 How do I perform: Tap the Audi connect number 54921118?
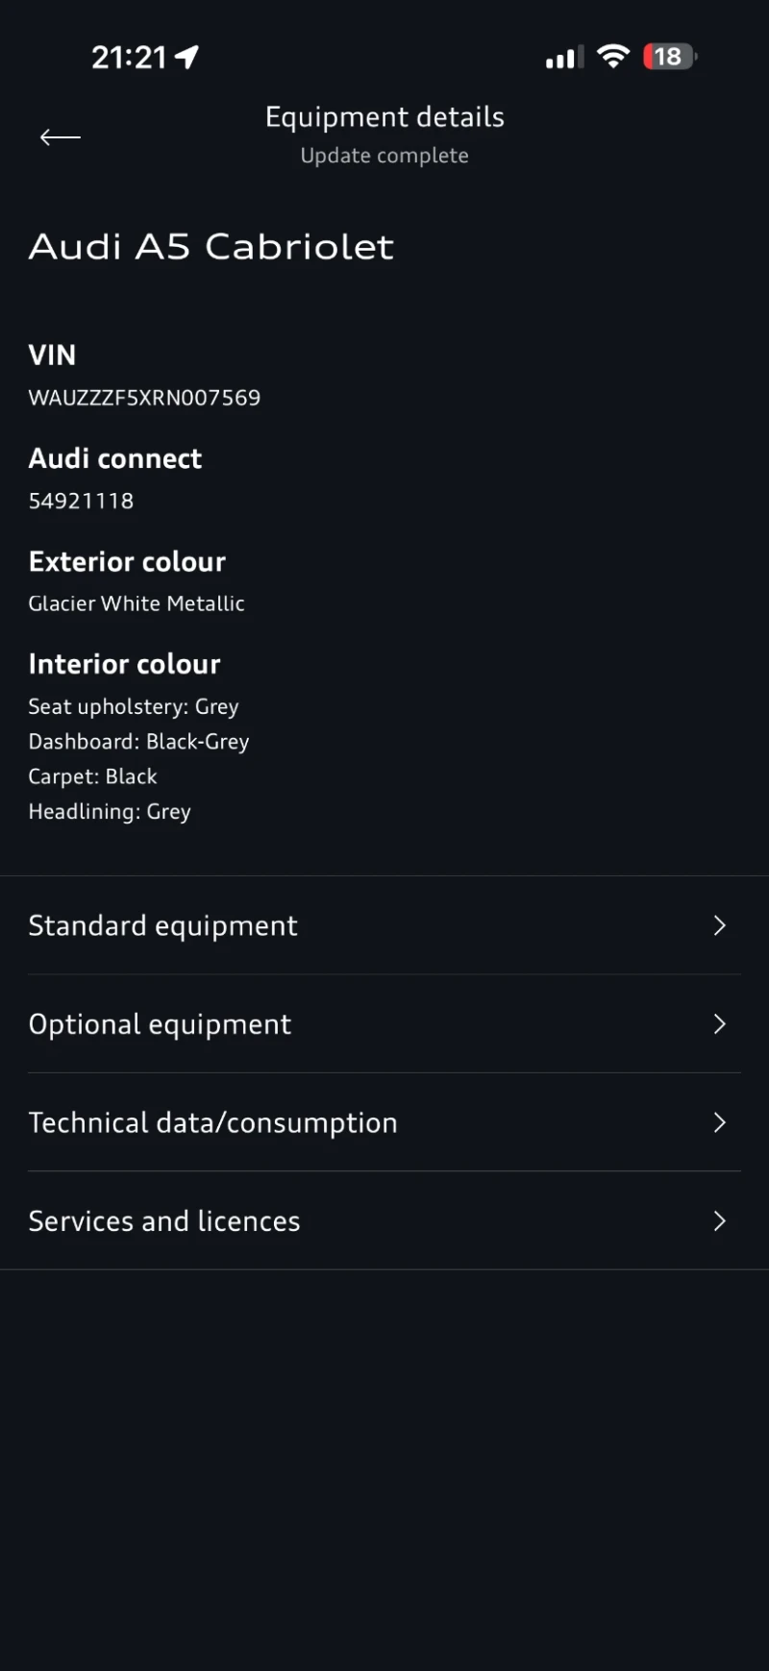coord(82,501)
